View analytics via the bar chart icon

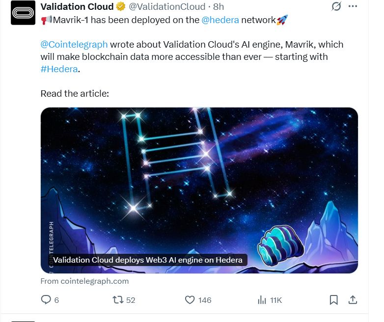262,299
